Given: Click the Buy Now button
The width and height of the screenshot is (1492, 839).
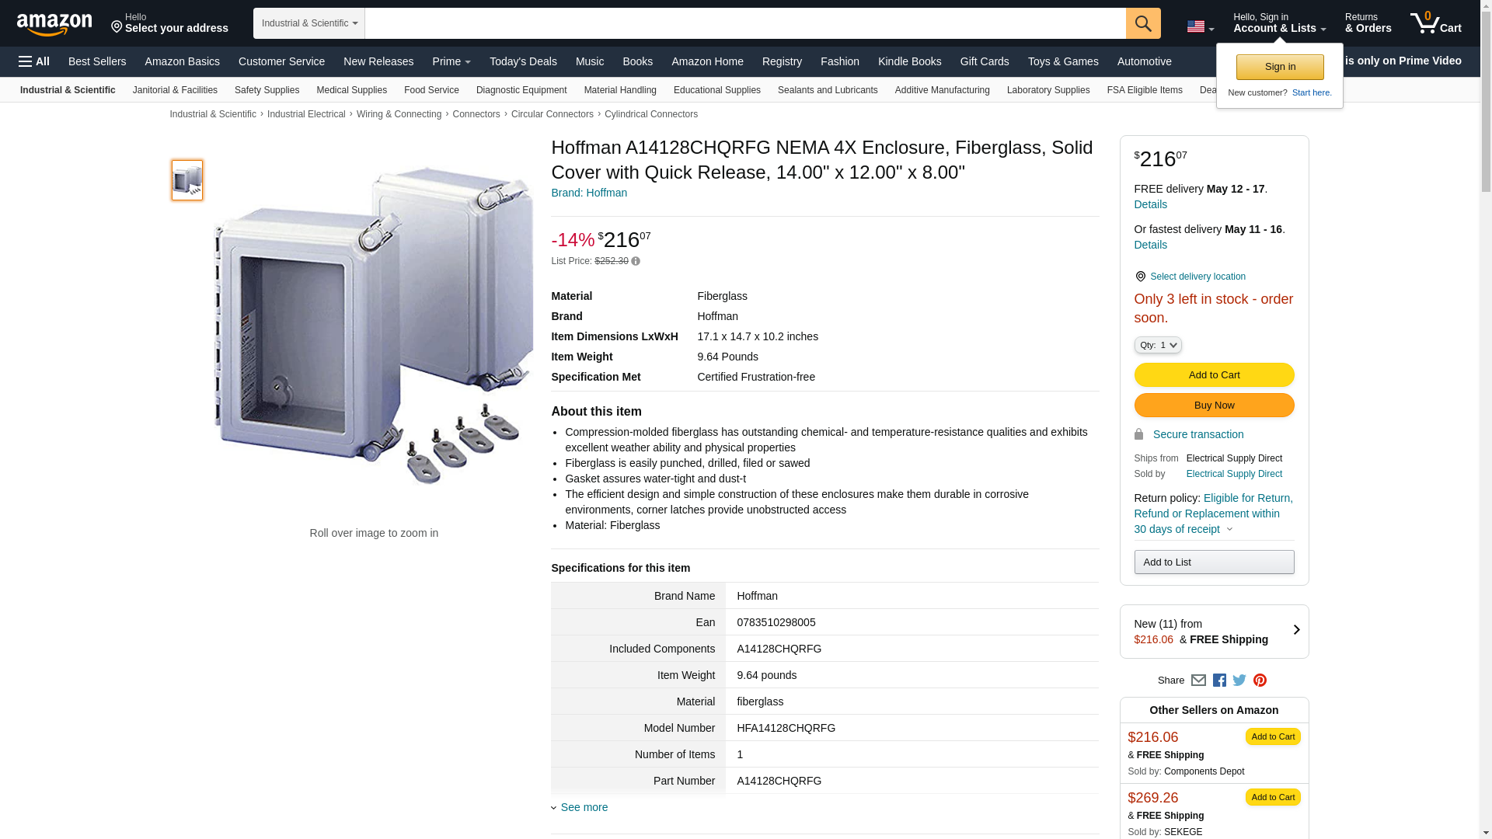Looking at the screenshot, I should [1213, 406].
